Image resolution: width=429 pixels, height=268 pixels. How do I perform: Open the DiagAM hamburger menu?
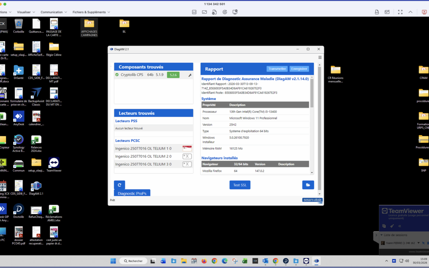320,58
